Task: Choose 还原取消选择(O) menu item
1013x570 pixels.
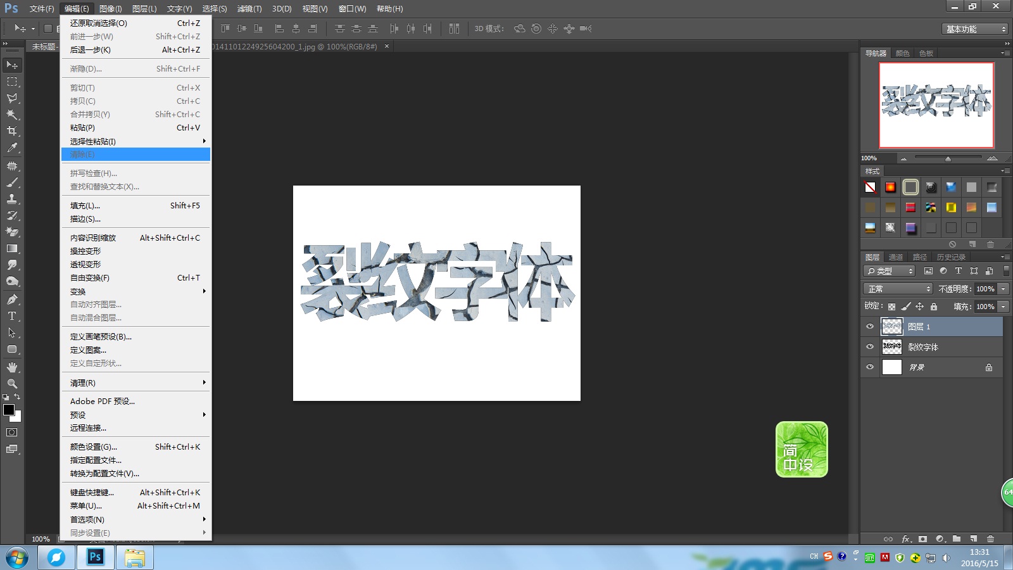Action: [x=135, y=23]
